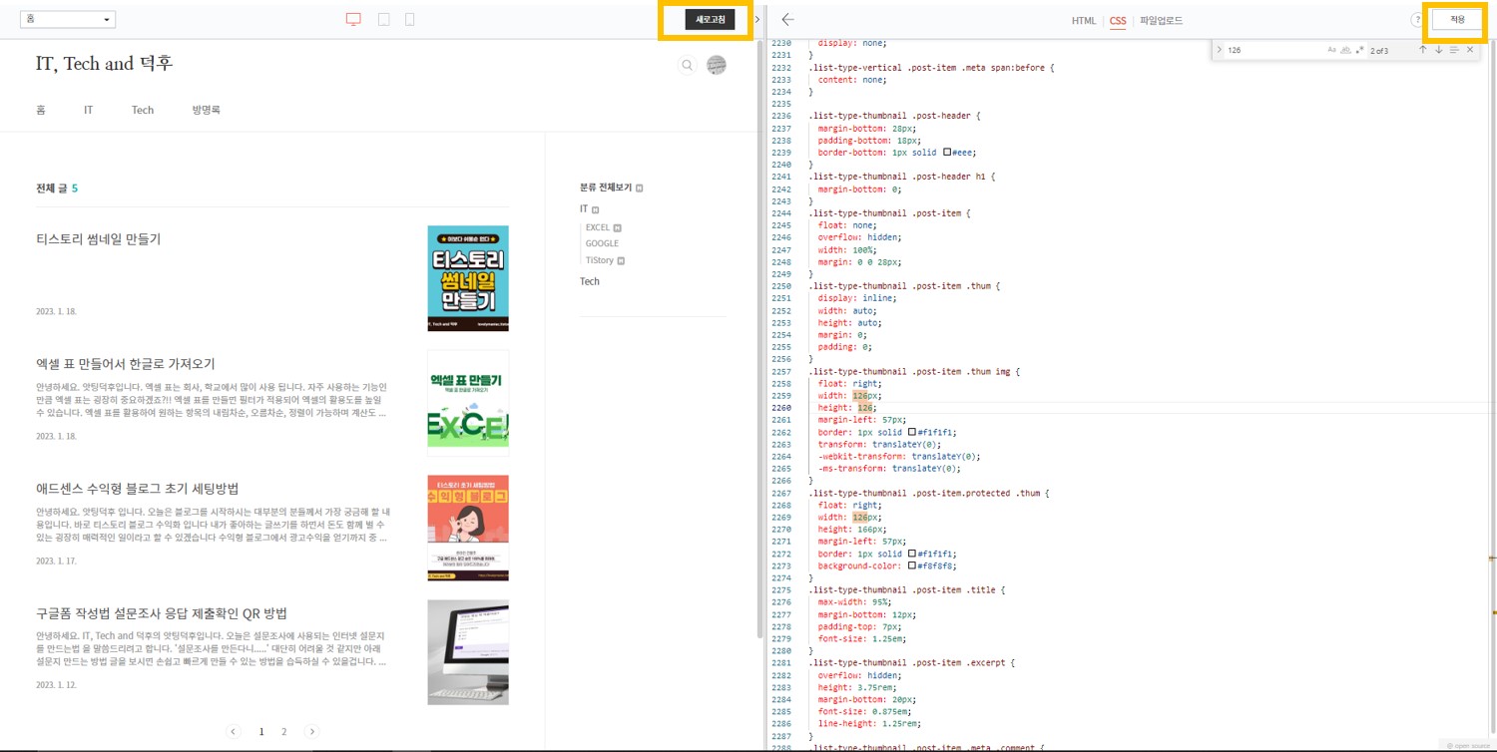Toggle find in selection icon

[x=1454, y=50]
